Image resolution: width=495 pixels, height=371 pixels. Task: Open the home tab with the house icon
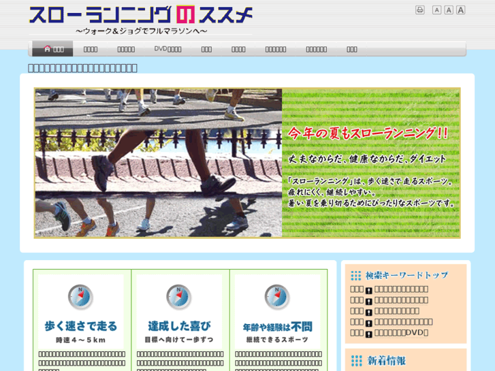point(52,49)
